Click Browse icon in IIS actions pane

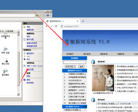[x=24, y=27]
